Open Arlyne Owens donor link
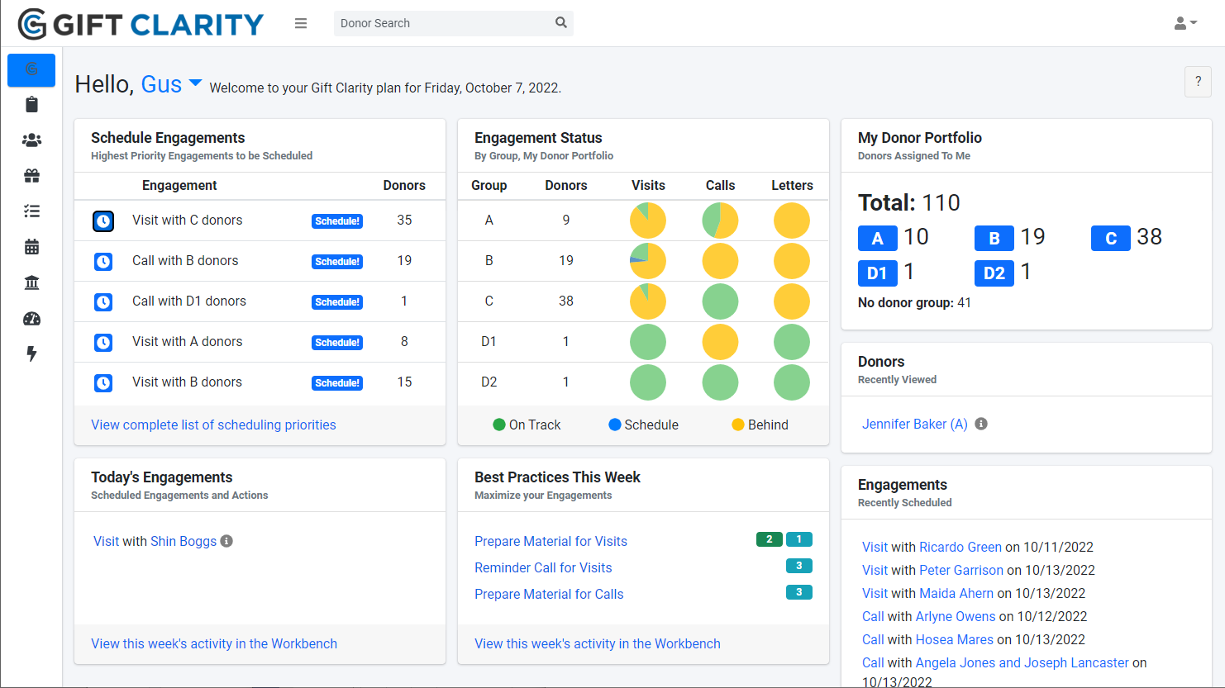Screen dimensions: 1225x688 [956, 616]
